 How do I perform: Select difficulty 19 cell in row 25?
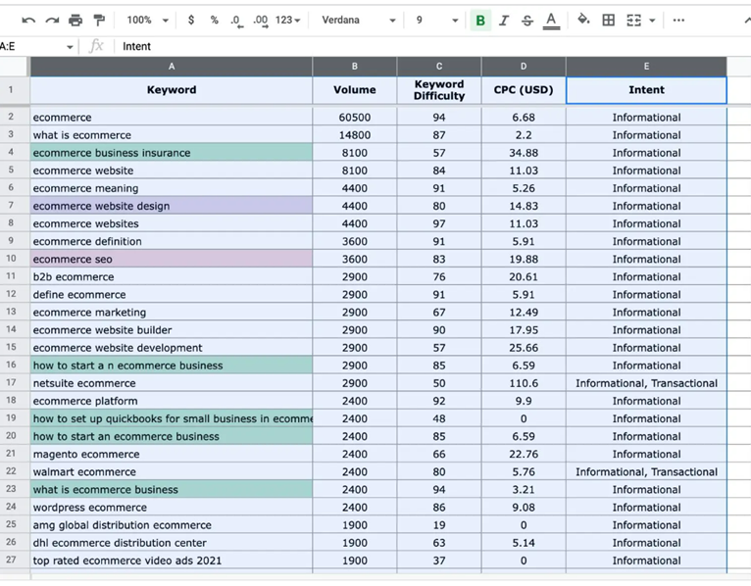pos(438,524)
